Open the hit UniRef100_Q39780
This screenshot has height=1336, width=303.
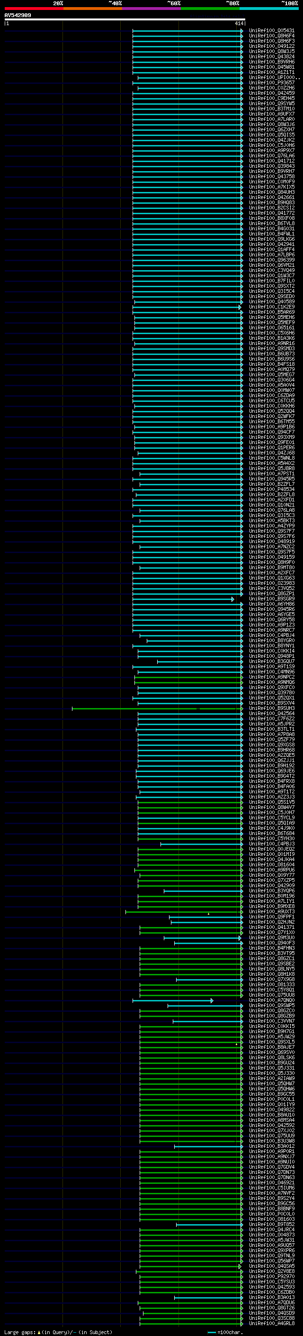click(271, 692)
